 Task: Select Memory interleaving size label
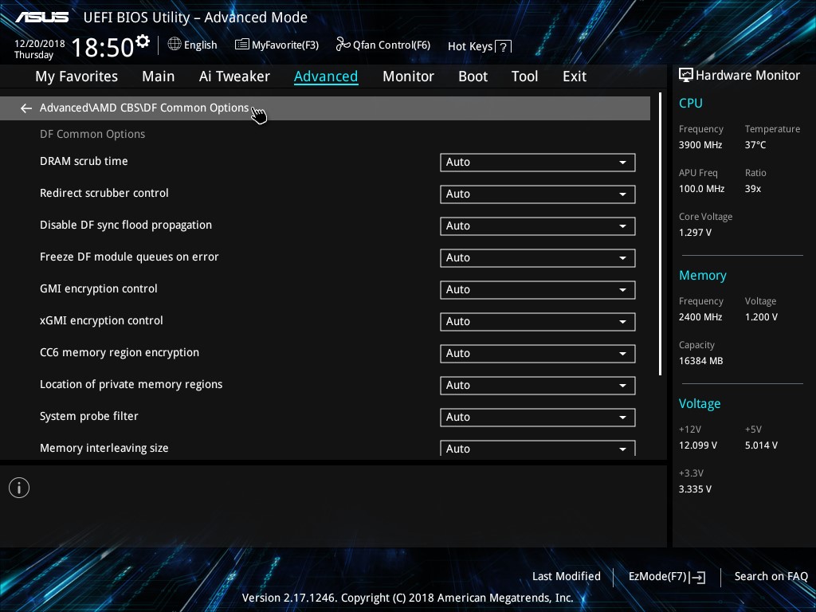104,448
